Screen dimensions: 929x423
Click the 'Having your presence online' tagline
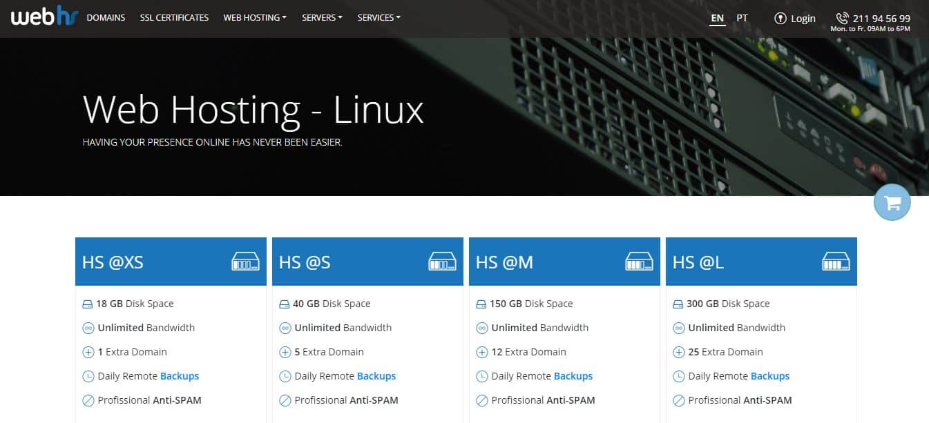tap(213, 143)
